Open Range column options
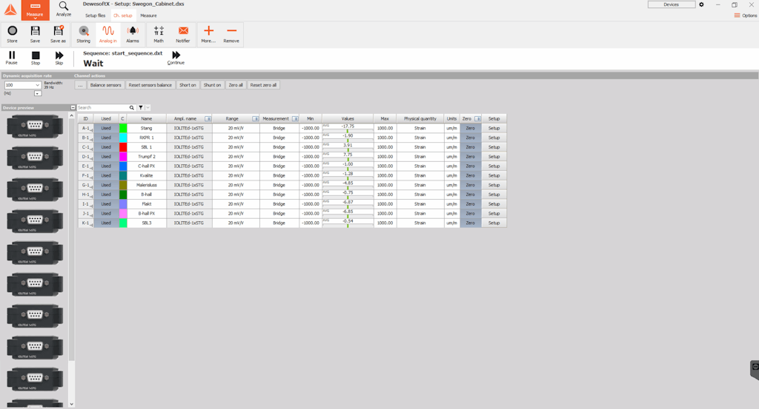 click(255, 119)
